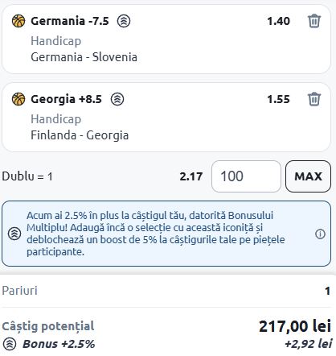
Task: Click the boost icon beside Georgia +8.5
Action: pyautogui.click(x=117, y=99)
